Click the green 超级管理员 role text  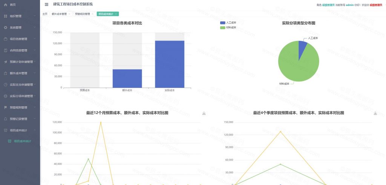(328, 5)
